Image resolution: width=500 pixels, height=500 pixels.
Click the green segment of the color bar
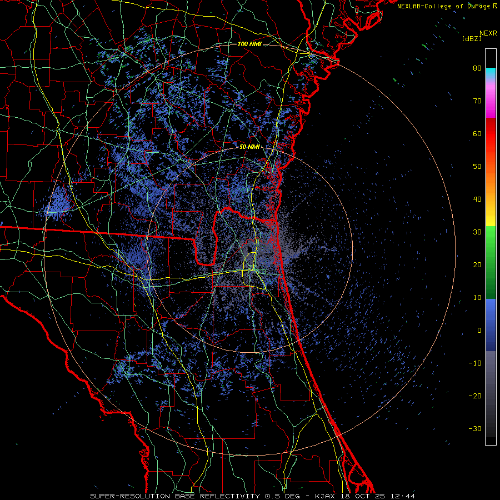[x=491, y=262]
